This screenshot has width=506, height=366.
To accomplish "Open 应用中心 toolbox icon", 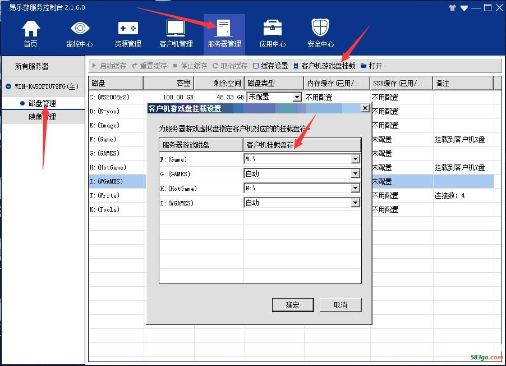I will (x=273, y=29).
